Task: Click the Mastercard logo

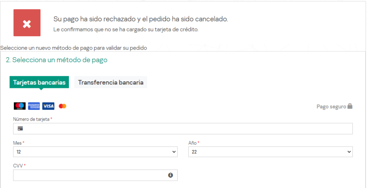Action: coord(62,106)
